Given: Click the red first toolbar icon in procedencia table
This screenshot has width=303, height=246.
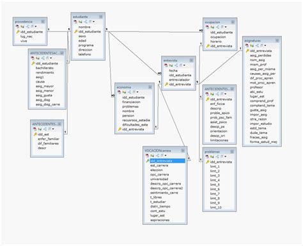Looking at the screenshot, I should coord(17,26).
